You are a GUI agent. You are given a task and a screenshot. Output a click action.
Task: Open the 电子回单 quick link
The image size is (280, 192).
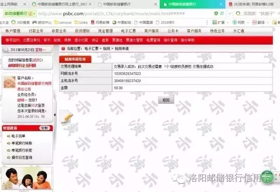18,136
